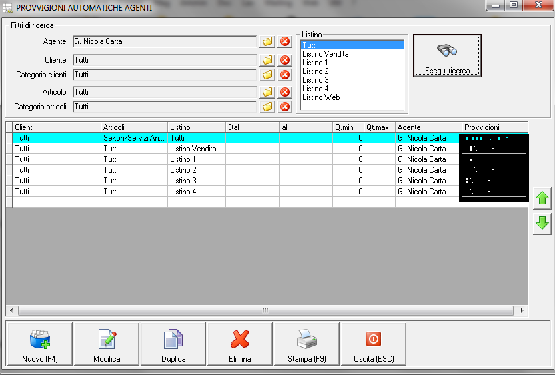This screenshot has width=555, height=375.
Task: Select the grid row with Listino 2
Action: point(267,170)
